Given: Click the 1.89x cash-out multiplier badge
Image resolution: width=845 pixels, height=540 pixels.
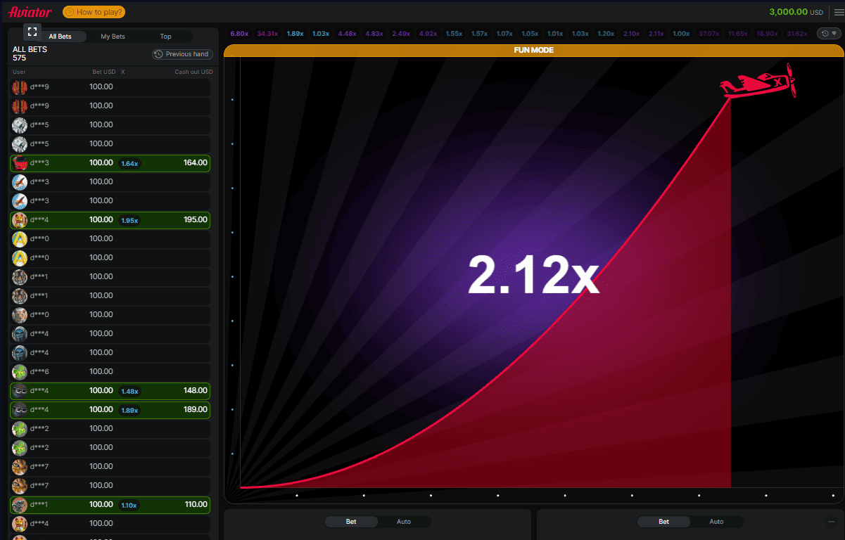Looking at the screenshot, I should coord(129,410).
